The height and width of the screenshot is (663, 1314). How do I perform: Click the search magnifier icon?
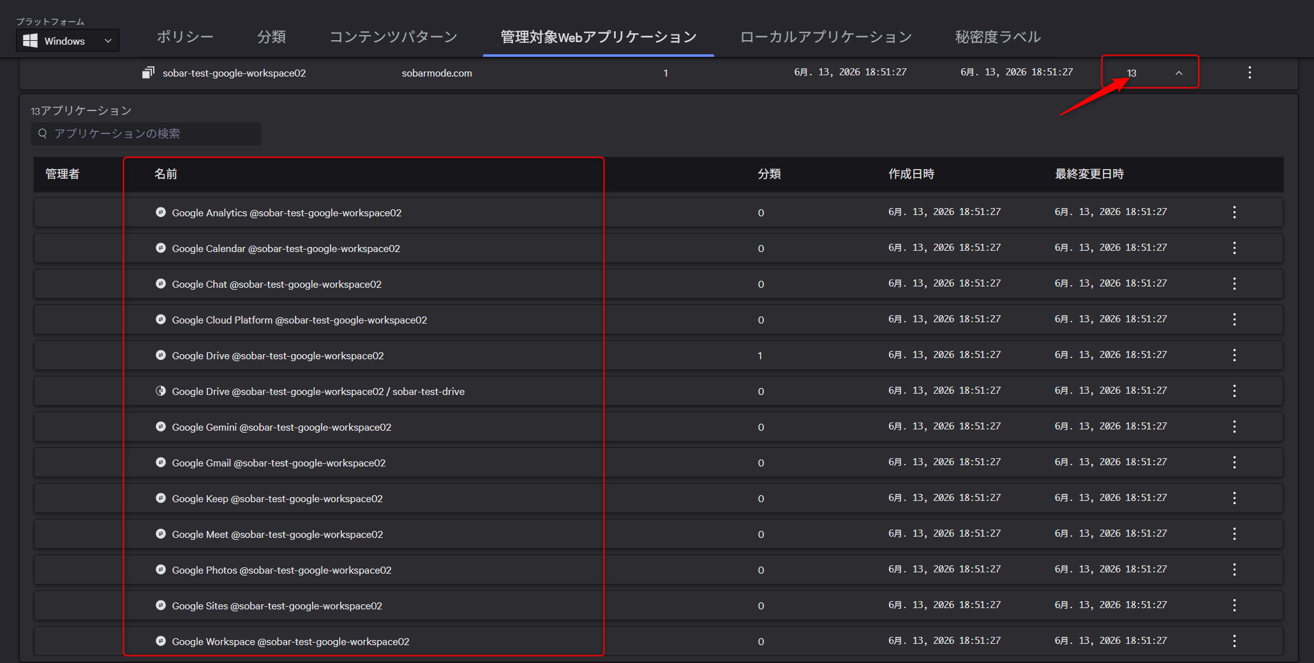click(43, 133)
